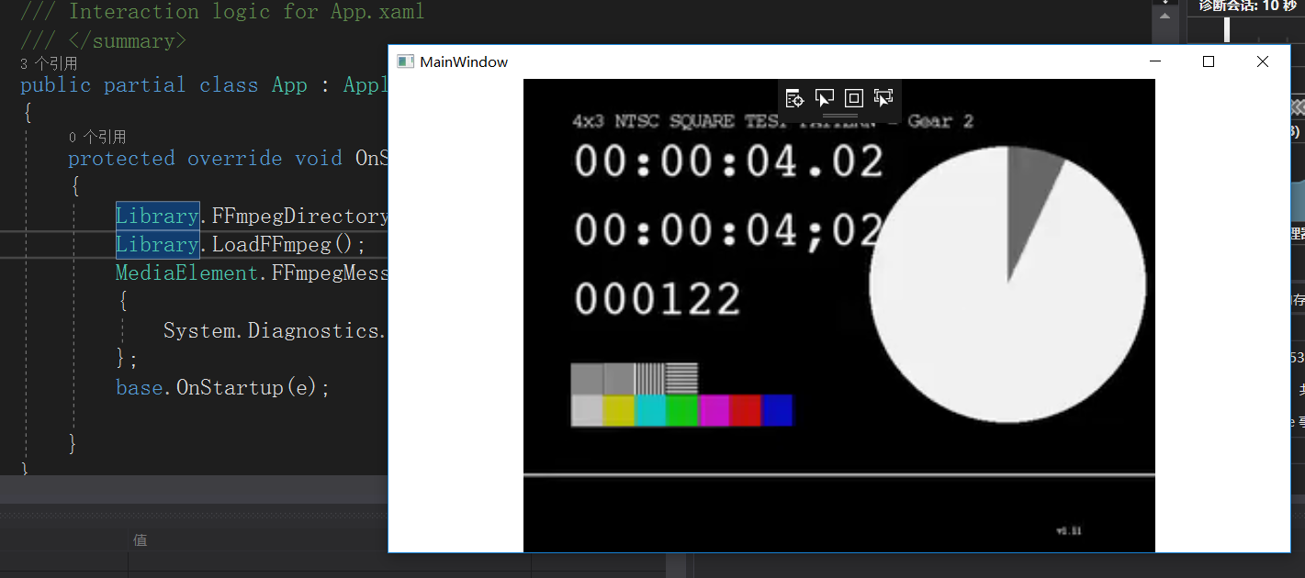Image resolution: width=1305 pixels, height=578 pixels.
Task: Click the diagnostic session timeline marker
Action: tap(1228, 29)
